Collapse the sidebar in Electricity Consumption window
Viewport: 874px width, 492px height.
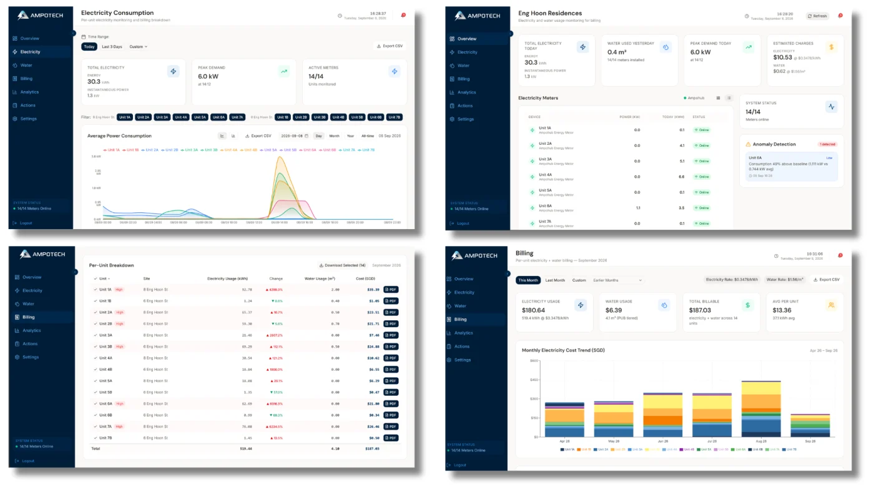point(73,33)
